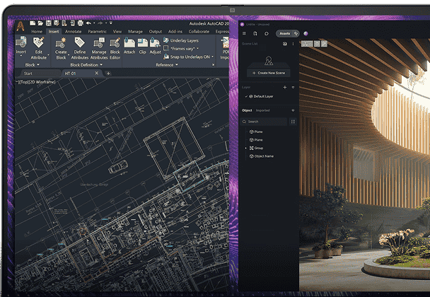430x297 pixels.
Task: Click the [Top] viewport view control
Action: click(23, 82)
